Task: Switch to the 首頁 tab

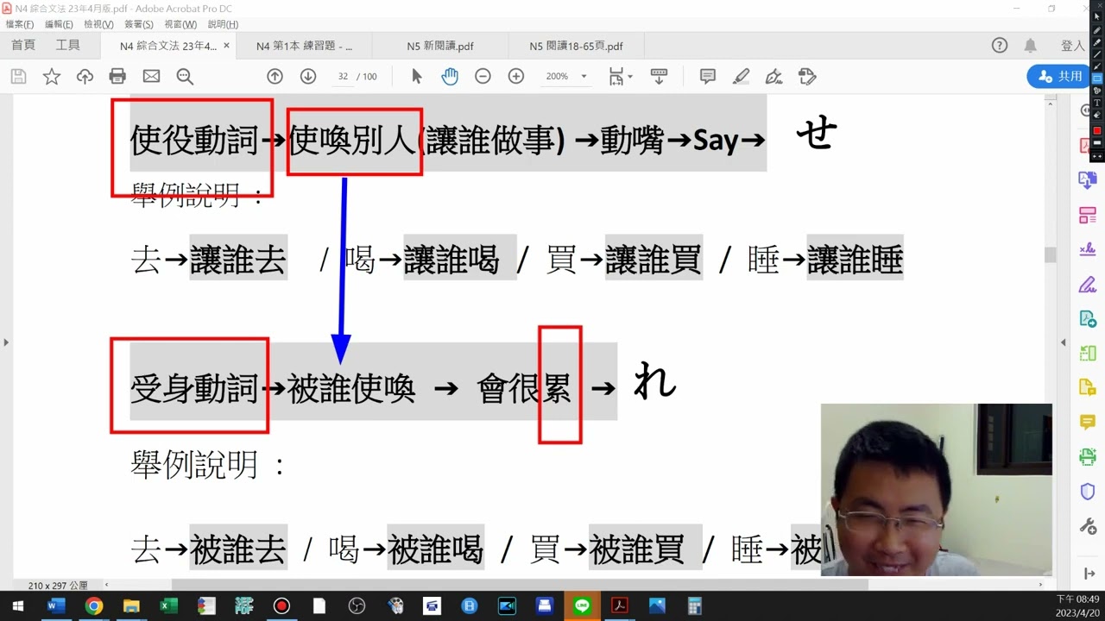Action: pos(23,46)
